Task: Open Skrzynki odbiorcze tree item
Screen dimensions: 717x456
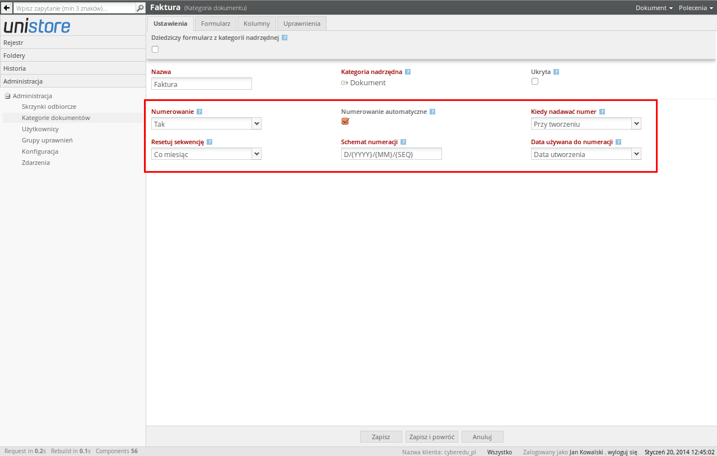Action: tap(49, 107)
